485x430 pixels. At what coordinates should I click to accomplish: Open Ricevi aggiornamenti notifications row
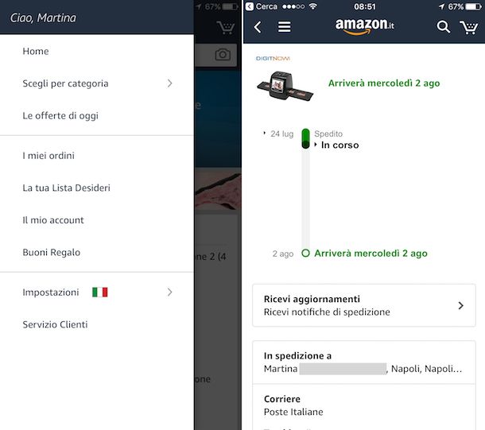[x=364, y=305]
